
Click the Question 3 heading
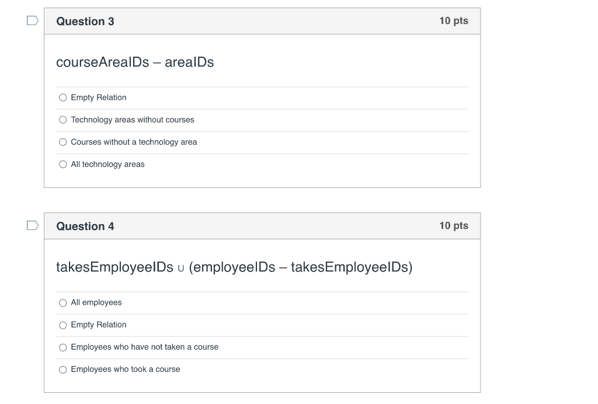click(85, 22)
